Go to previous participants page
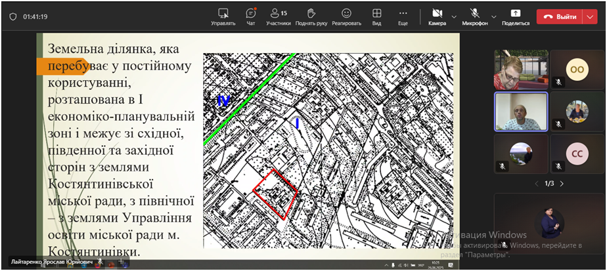The height and width of the screenshot is (271, 607). tap(536, 183)
